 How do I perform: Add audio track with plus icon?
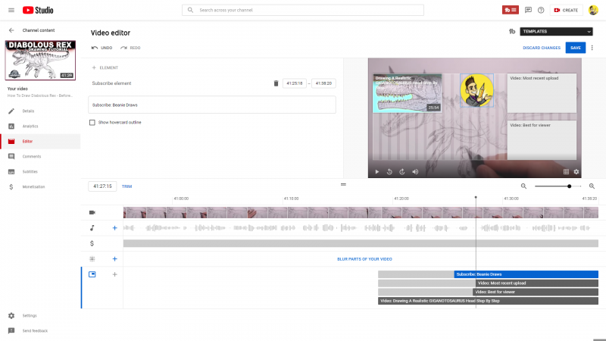(115, 227)
